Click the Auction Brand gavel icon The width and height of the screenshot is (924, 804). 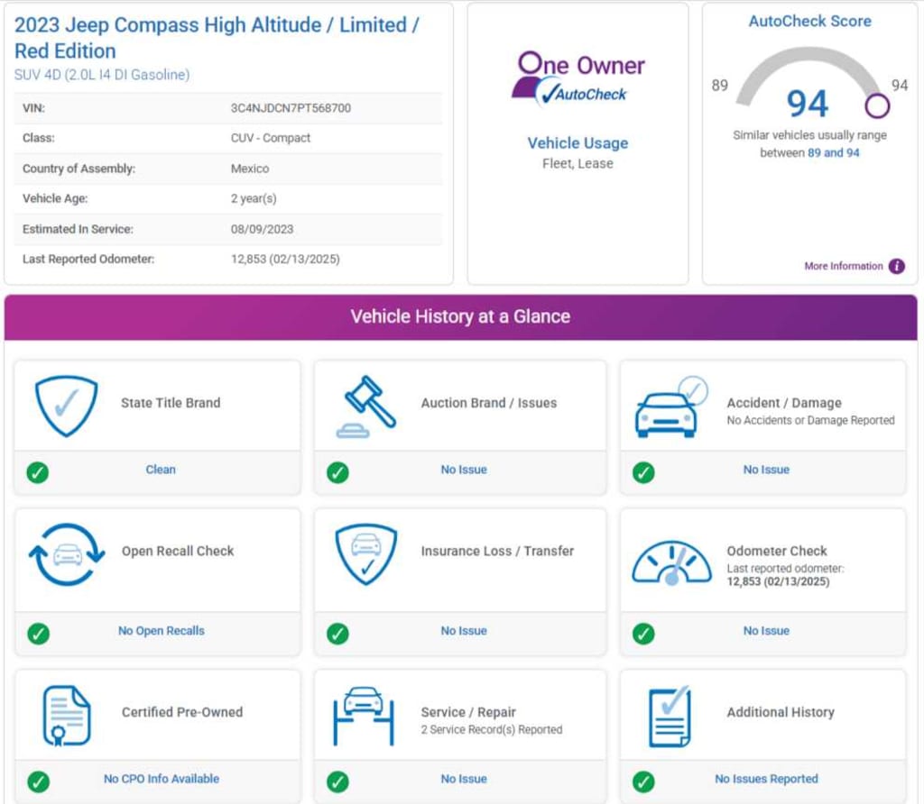[366, 407]
